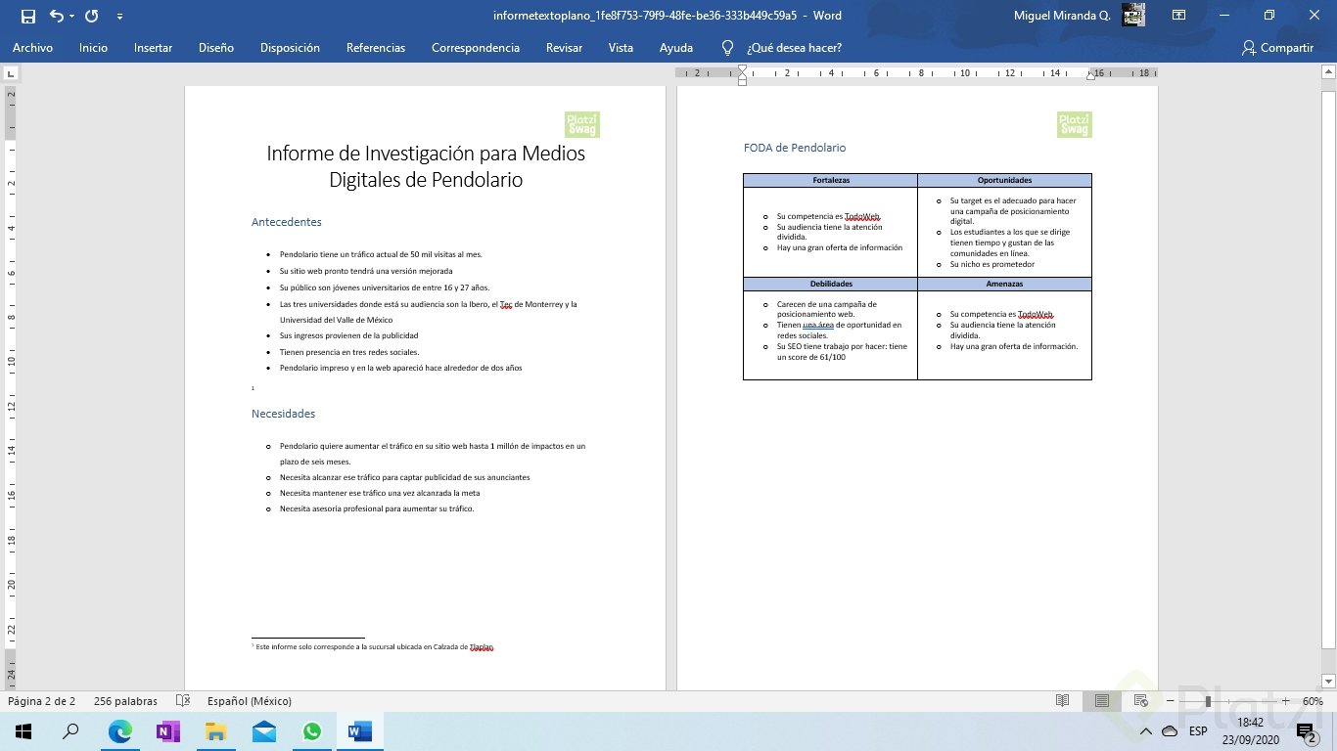Switch to Read Mode view
The height and width of the screenshot is (751, 1337).
point(1063,701)
